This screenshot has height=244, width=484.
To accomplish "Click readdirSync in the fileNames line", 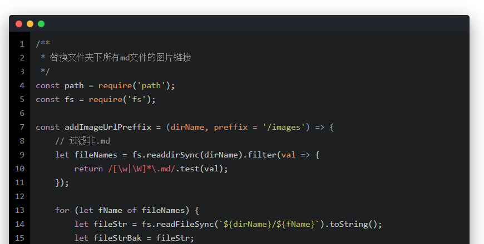I will click(x=171, y=155).
